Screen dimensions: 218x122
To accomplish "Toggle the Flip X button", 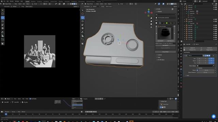I will click(199, 63).
